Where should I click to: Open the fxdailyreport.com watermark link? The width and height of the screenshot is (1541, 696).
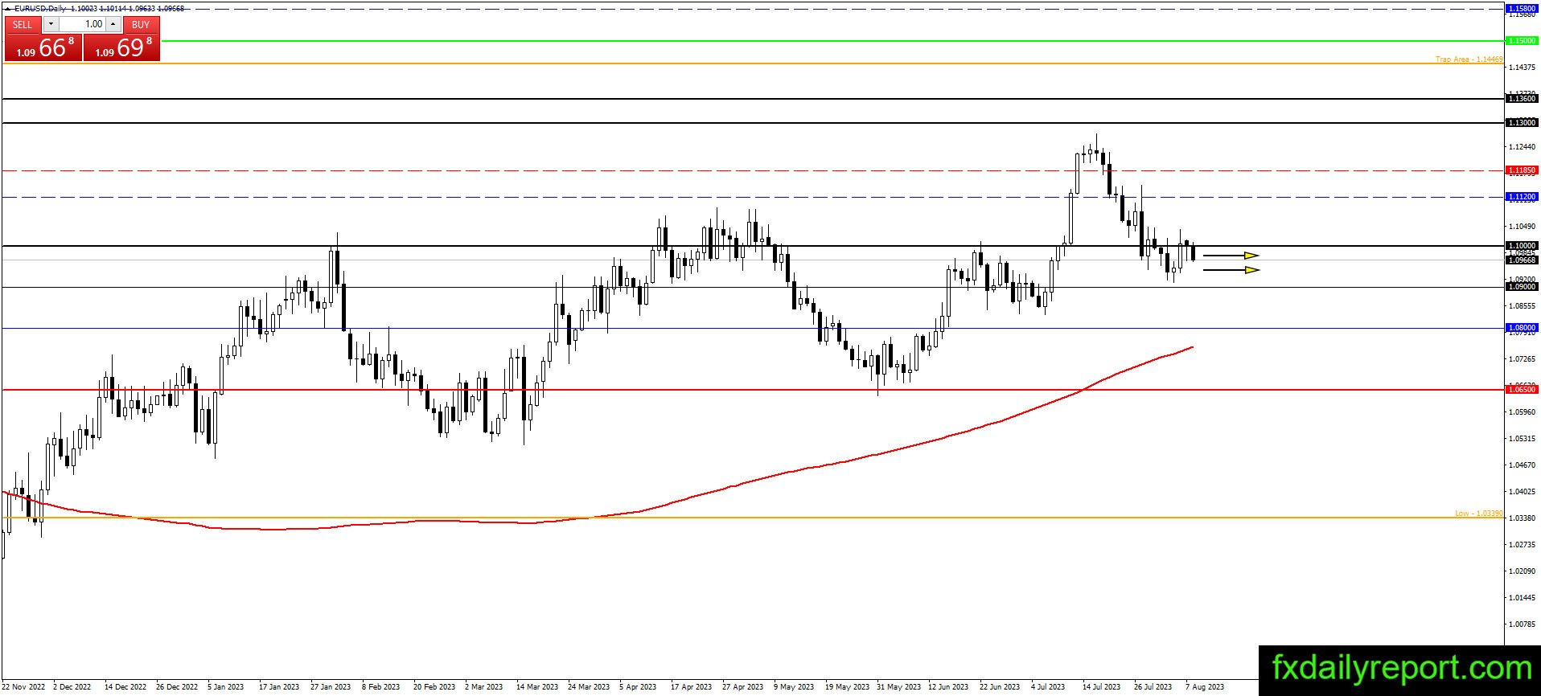[x=1401, y=669]
